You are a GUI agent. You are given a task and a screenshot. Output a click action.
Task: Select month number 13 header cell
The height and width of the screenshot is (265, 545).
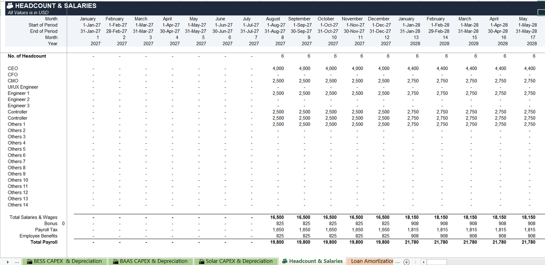[x=416, y=37]
